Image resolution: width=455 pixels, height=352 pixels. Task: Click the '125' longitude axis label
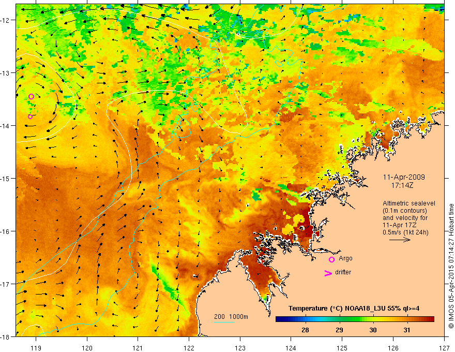pos(342,348)
